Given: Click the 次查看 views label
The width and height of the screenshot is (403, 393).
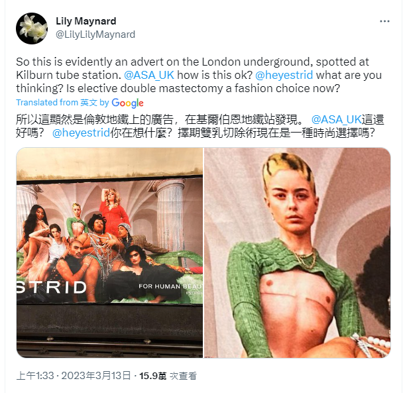Looking at the screenshot, I should [183, 376].
